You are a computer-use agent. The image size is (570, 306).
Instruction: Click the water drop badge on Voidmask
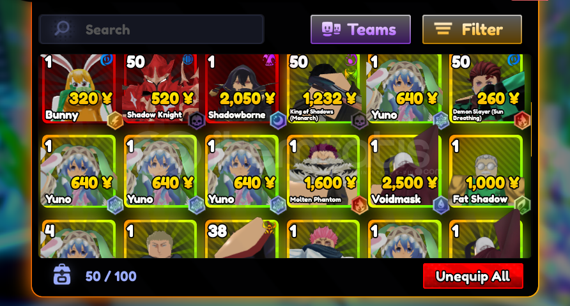click(440, 205)
